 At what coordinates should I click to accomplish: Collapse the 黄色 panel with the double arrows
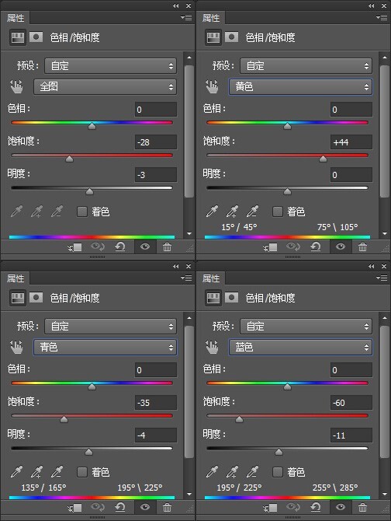371,5
